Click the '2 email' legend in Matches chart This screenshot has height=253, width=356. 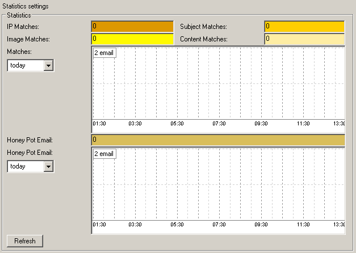pos(104,53)
